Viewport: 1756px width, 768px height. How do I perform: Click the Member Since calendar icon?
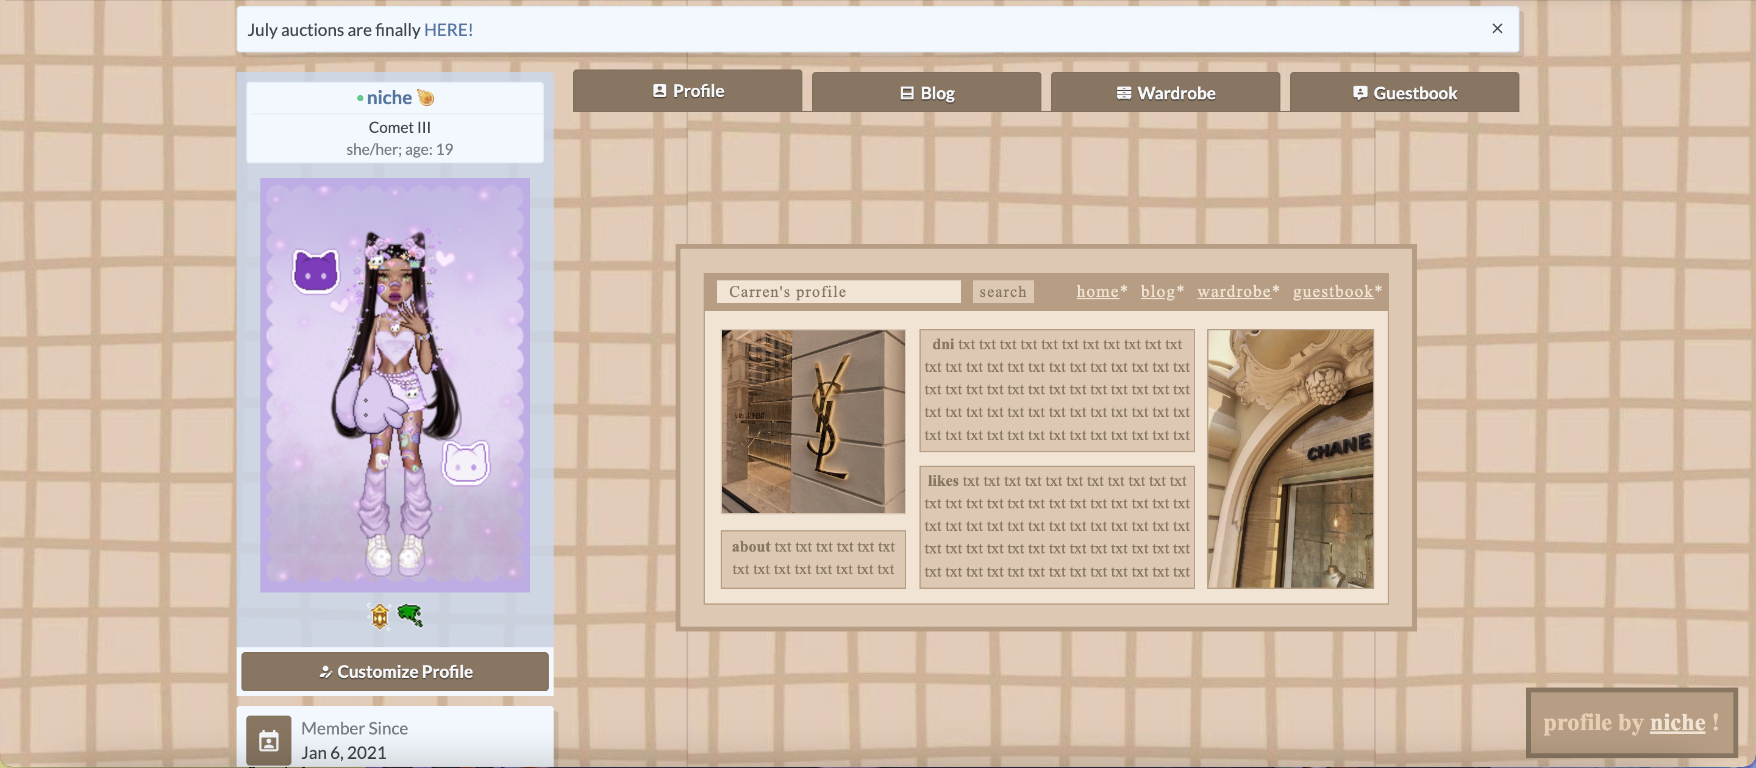[x=268, y=740]
